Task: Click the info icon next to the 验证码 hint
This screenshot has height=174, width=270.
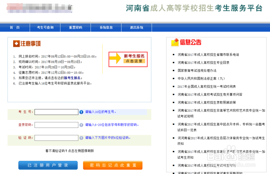Action: click(81, 138)
